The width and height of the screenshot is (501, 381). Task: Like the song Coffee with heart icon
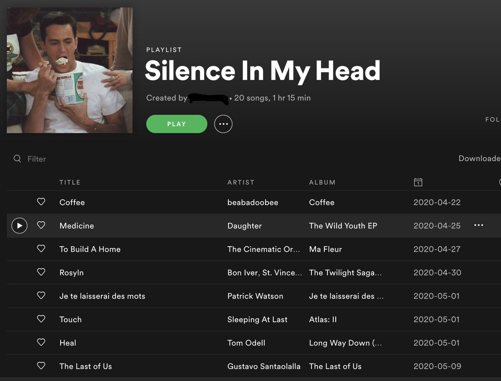pos(41,202)
